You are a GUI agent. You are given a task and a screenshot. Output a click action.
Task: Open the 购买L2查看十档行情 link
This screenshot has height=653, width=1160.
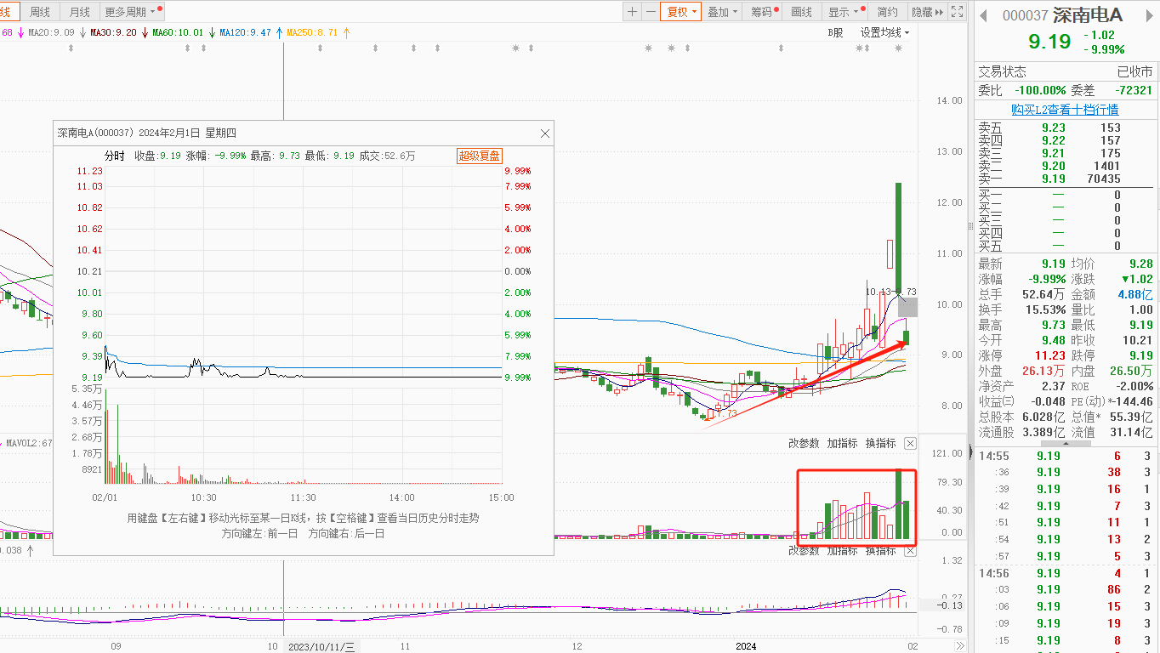[x=1065, y=110]
